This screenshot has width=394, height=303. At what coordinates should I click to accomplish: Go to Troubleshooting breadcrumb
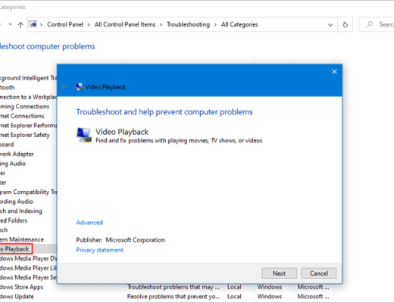point(188,24)
